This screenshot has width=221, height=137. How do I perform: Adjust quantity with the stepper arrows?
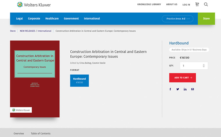click(204, 66)
